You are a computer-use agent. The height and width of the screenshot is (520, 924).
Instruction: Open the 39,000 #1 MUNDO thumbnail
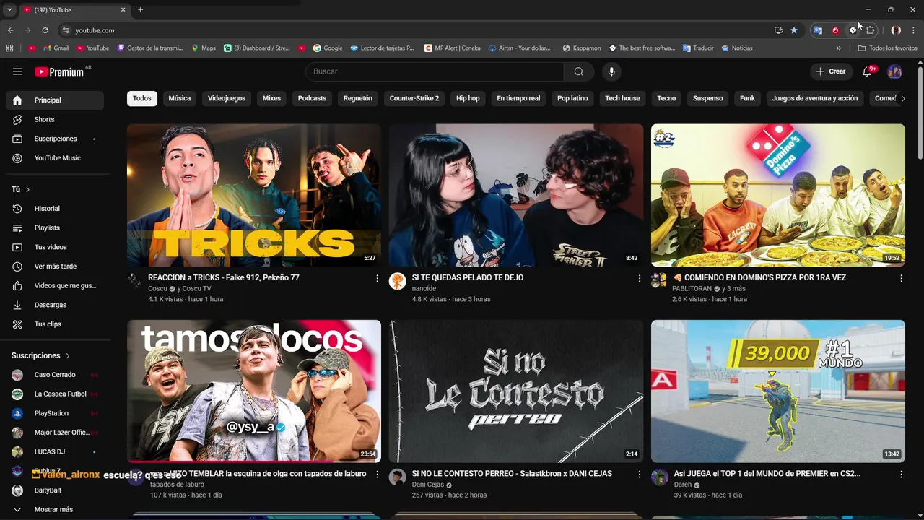pos(778,391)
